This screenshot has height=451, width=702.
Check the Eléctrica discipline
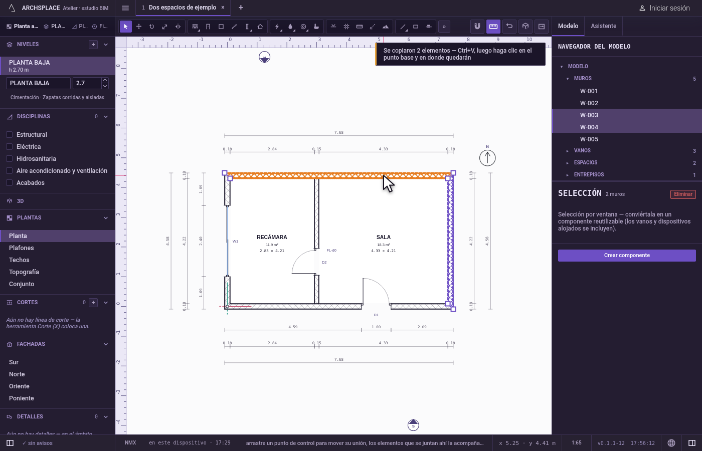click(9, 147)
